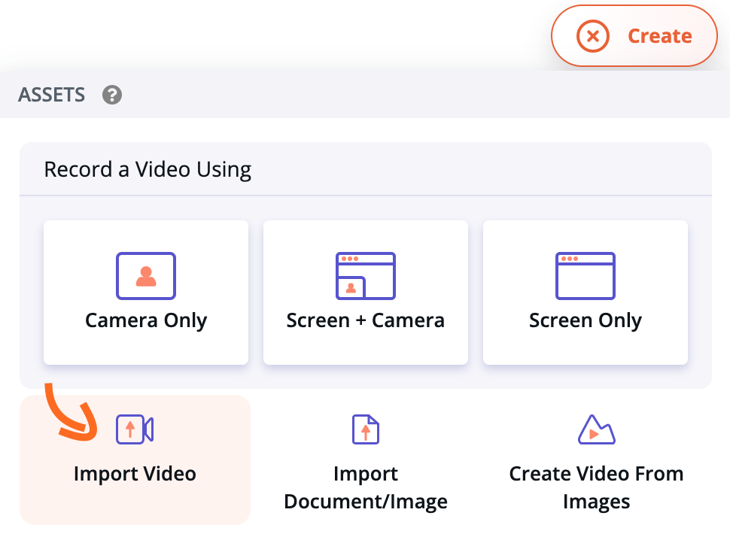Click the document upload icon
730x549 pixels.
[366, 429]
